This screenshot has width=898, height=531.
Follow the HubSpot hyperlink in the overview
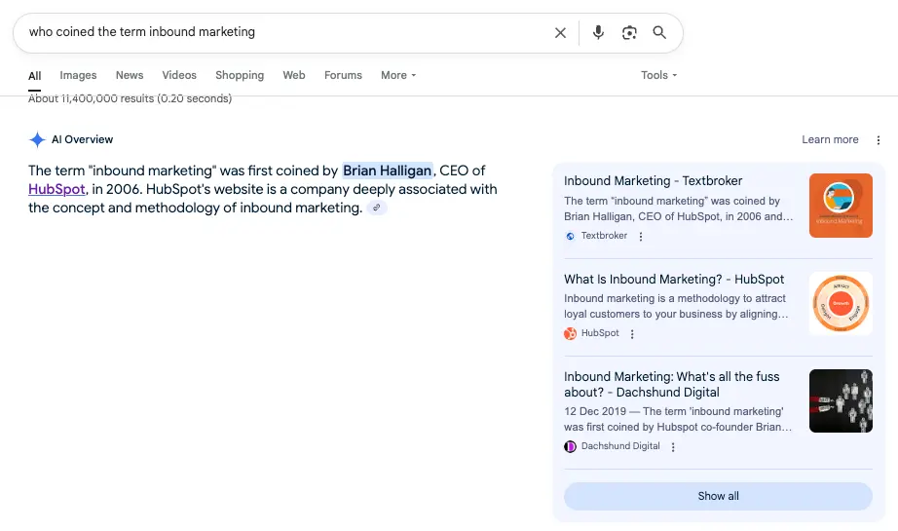pyautogui.click(x=56, y=189)
